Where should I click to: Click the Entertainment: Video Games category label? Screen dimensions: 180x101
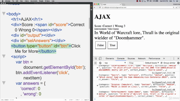107,29
